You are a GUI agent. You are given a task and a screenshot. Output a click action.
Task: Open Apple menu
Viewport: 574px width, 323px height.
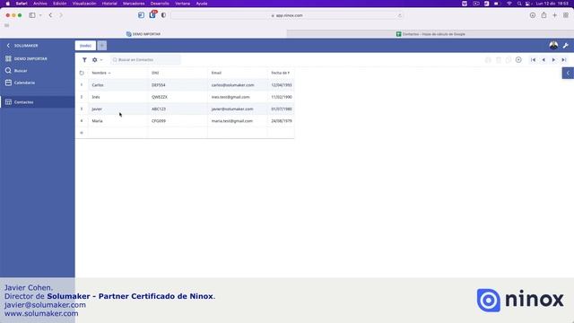tap(8, 4)
